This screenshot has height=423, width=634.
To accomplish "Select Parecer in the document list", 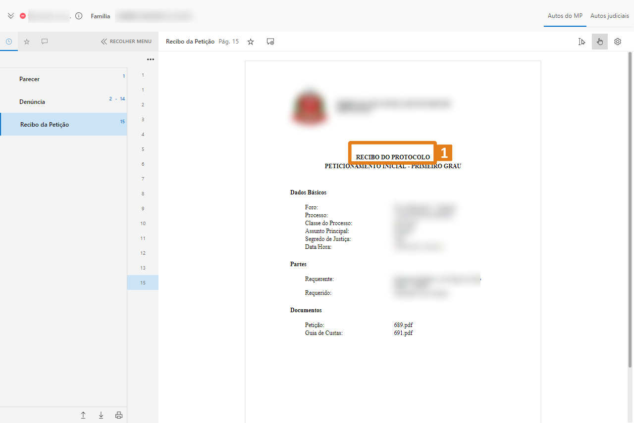I will coord(29,79).
